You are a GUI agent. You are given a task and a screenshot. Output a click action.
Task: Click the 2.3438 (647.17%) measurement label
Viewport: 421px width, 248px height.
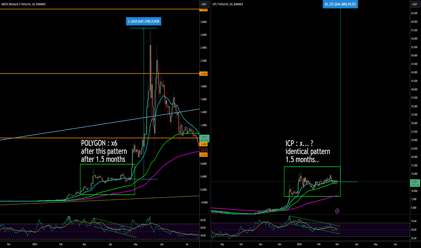click(x=144, y=22)
